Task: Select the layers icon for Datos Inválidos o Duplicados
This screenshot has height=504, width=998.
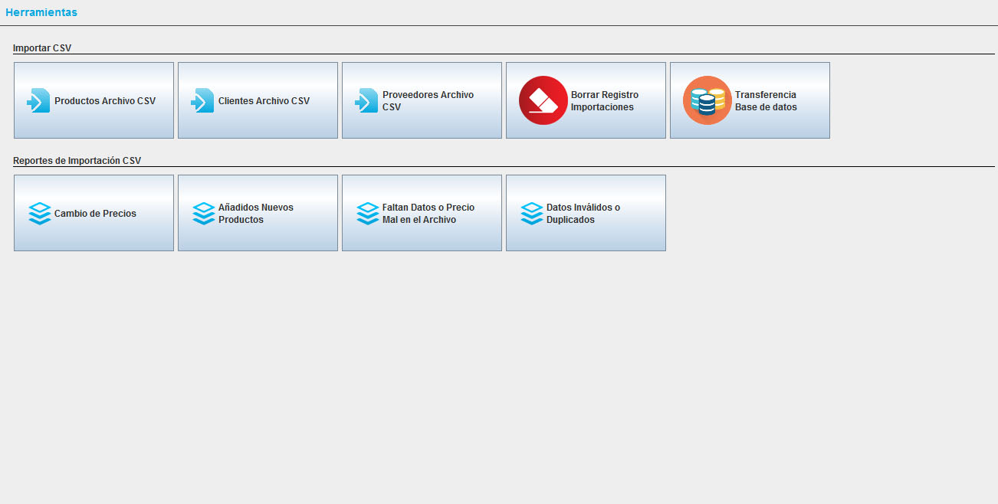Action: [532, 213]
